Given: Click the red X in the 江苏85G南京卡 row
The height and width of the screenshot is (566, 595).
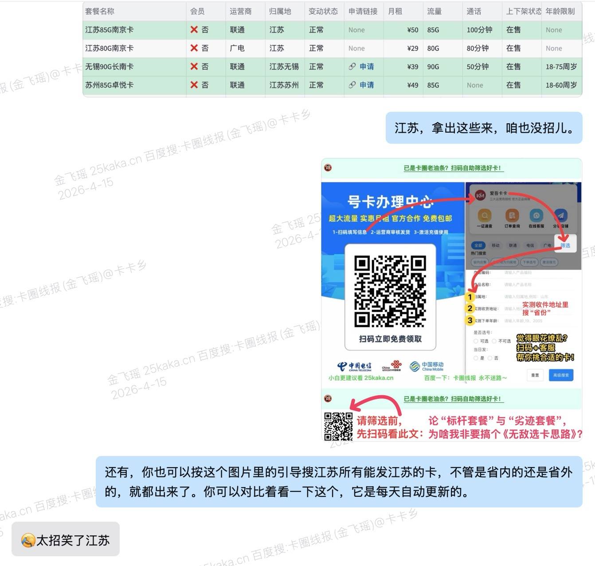Looking at the screenshot, I should tap(194, 30).
